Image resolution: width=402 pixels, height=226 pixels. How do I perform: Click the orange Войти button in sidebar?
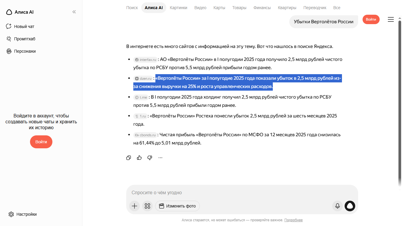coord(41,142)
